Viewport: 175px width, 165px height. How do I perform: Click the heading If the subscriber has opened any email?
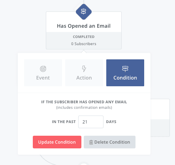tap(84, 102)
